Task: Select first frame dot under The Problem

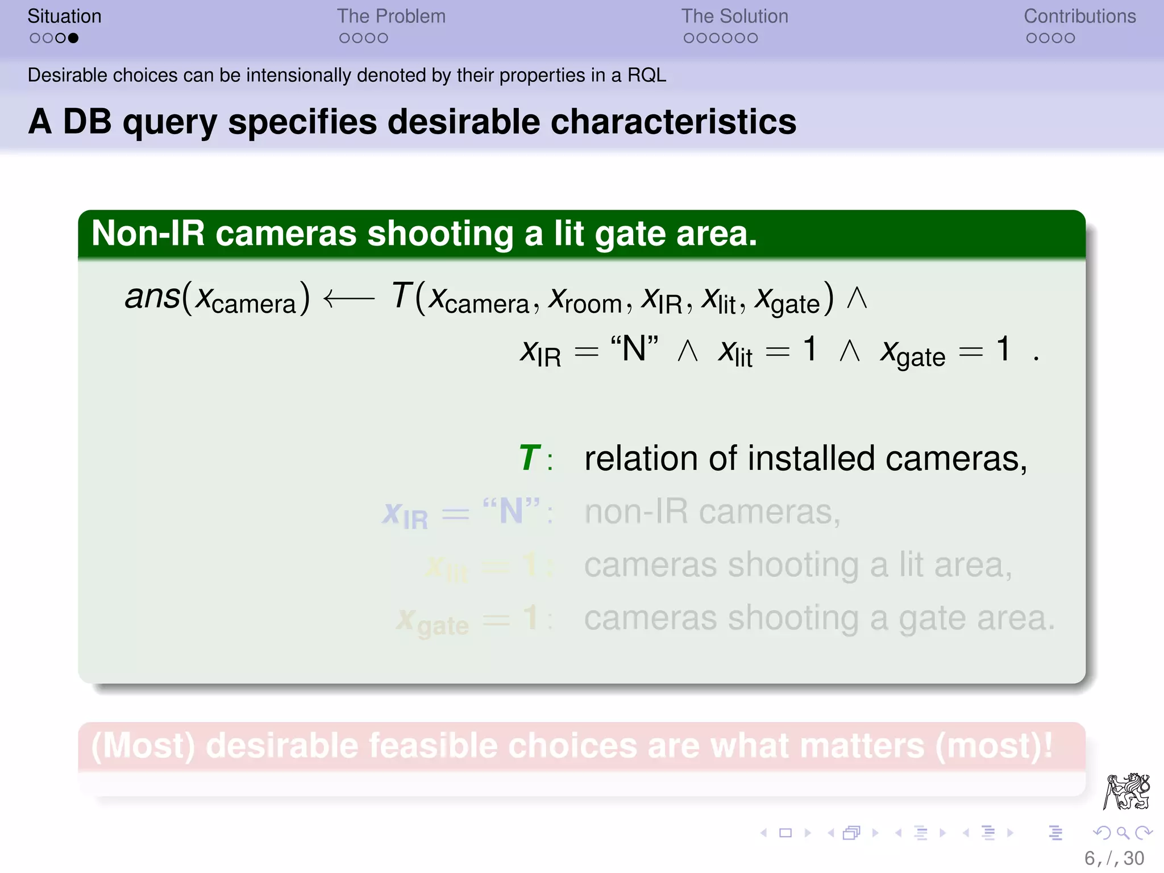Action: [344, 38]
